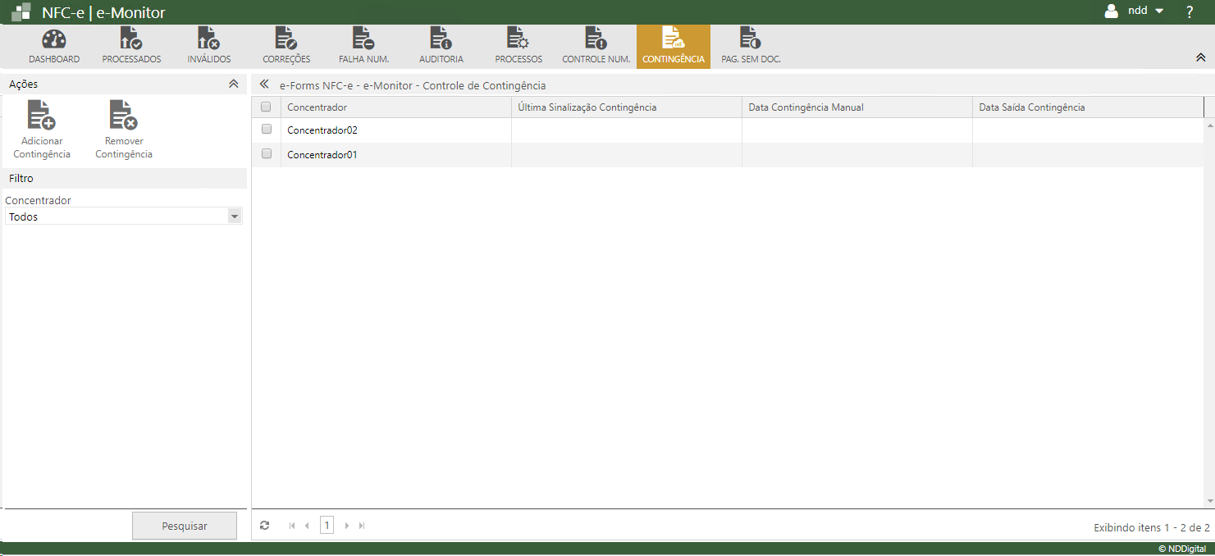
Task: Sort by Data Saída Contingência column header
Action: (x=1031, y=107)
